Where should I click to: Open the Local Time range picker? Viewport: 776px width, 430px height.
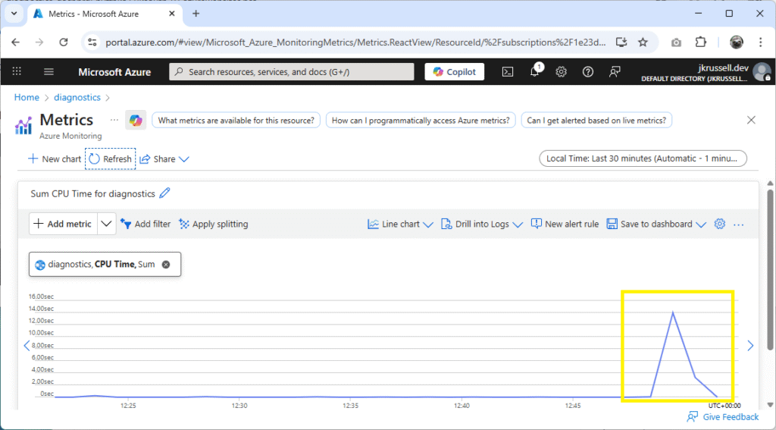643,159
